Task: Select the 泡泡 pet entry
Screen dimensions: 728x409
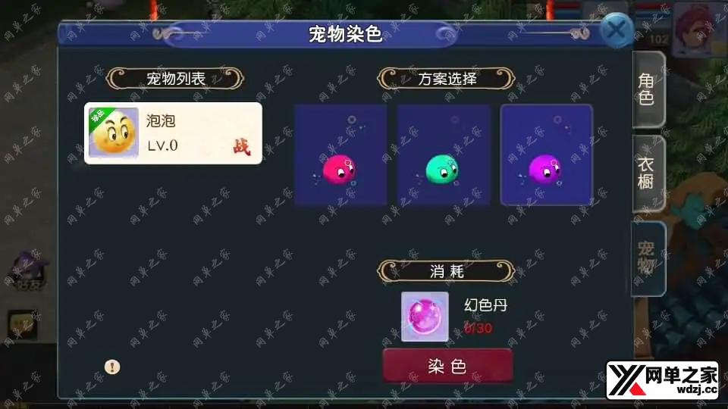Action: (173, 133)
